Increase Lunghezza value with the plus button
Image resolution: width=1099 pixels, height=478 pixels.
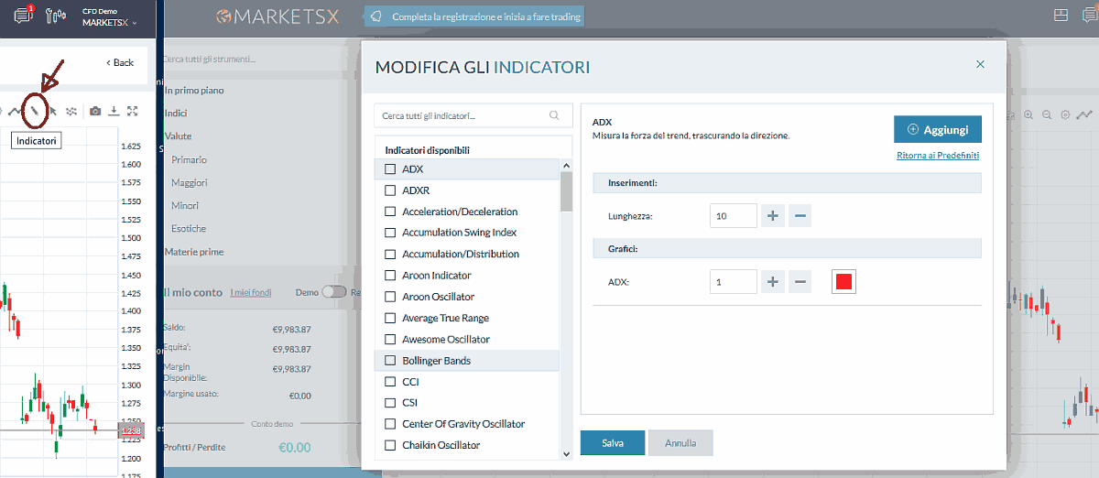(x=772, y=215)
